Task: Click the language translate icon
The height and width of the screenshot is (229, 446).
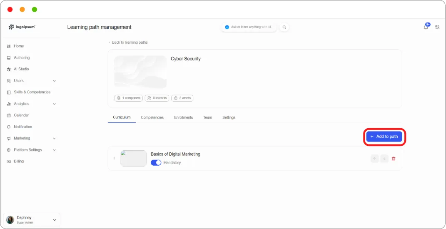Action: pos(438,27)
